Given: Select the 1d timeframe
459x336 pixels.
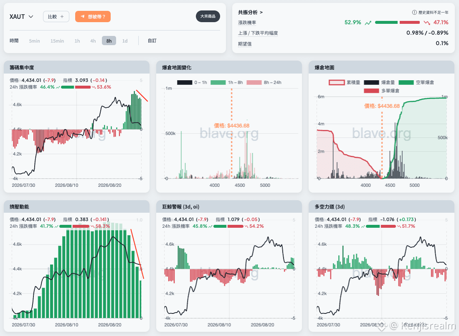Looking at the screenshot, I should [125, 41].
